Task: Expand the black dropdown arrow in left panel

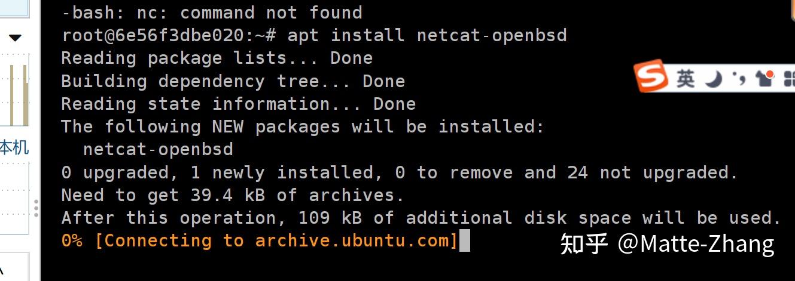Action: (x=15, y=38)
